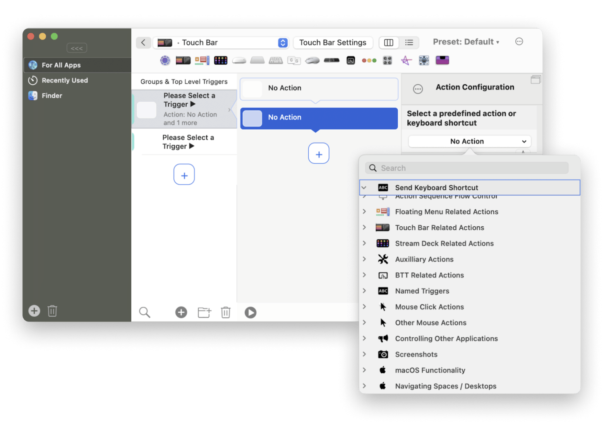Add a new app with sidebar plus icon
The height and width of the screenshot is (431, 604).
point(34,311)
